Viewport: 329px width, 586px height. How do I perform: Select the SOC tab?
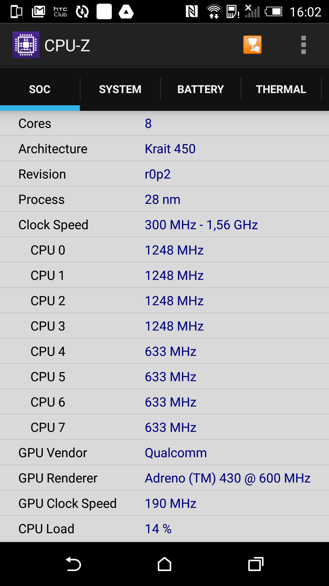point(40,89)
